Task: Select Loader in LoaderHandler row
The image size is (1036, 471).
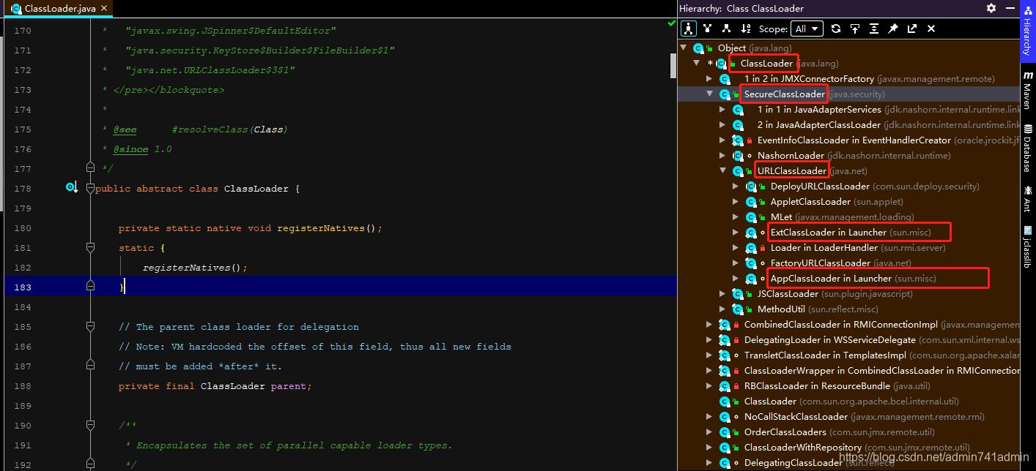Action: [x=849, y=247]
